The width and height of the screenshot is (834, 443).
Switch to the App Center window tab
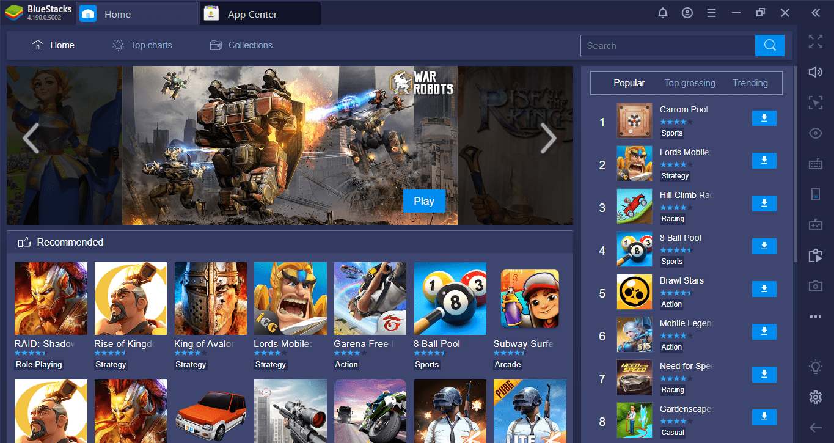260,14
